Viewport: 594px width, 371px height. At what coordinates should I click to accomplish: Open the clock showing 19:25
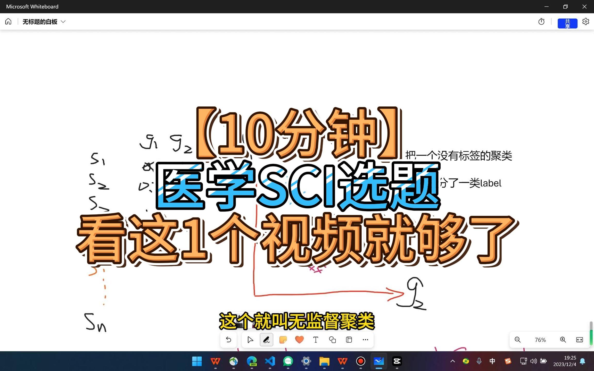tap(565, 361)
